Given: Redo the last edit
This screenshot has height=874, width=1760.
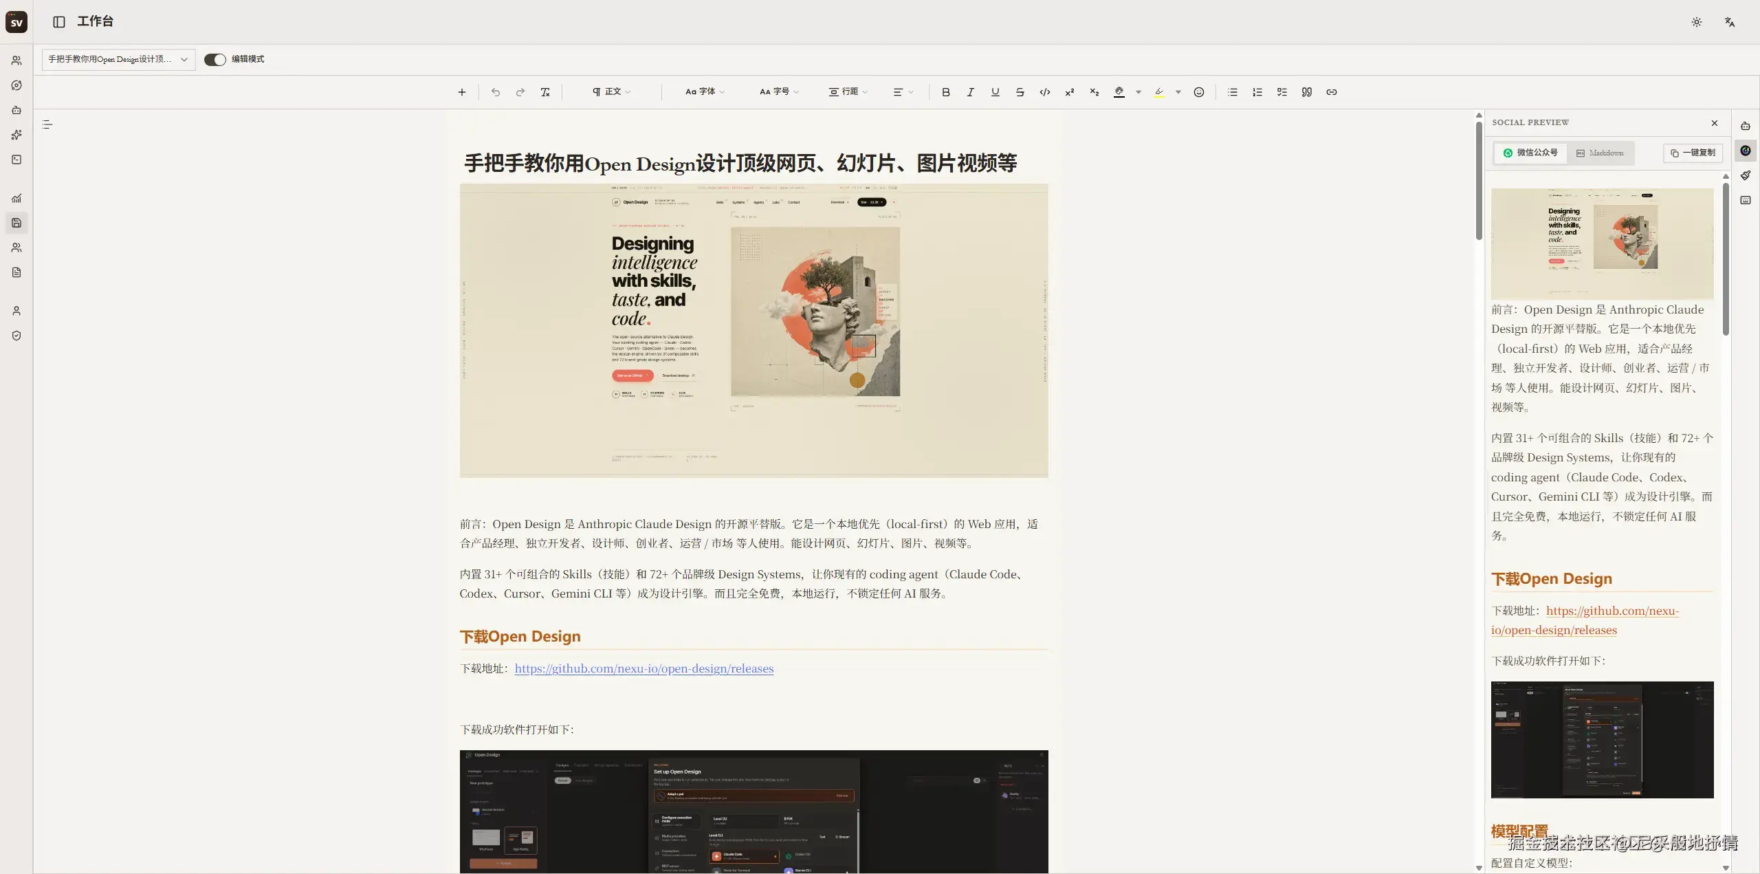Looking at the screenshot, I should coord(520,92).
